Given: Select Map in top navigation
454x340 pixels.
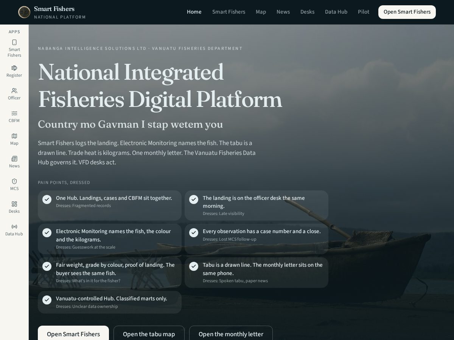Looking at the screenshot, I should pyautogui.click(x=261, y=12).
